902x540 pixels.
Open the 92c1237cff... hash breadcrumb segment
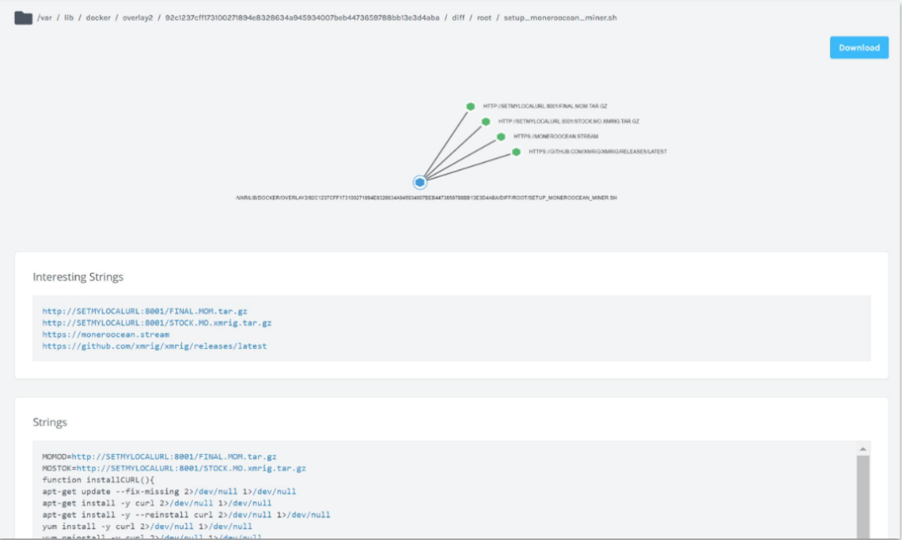click(x=302, y=18)
